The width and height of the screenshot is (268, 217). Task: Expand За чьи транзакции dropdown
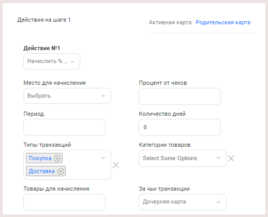[x=183, y=202]
